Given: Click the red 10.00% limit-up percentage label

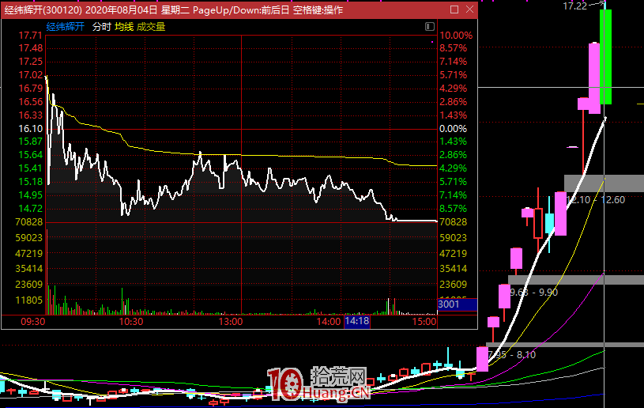Looking at the screenshot, I should coord(456,36).
